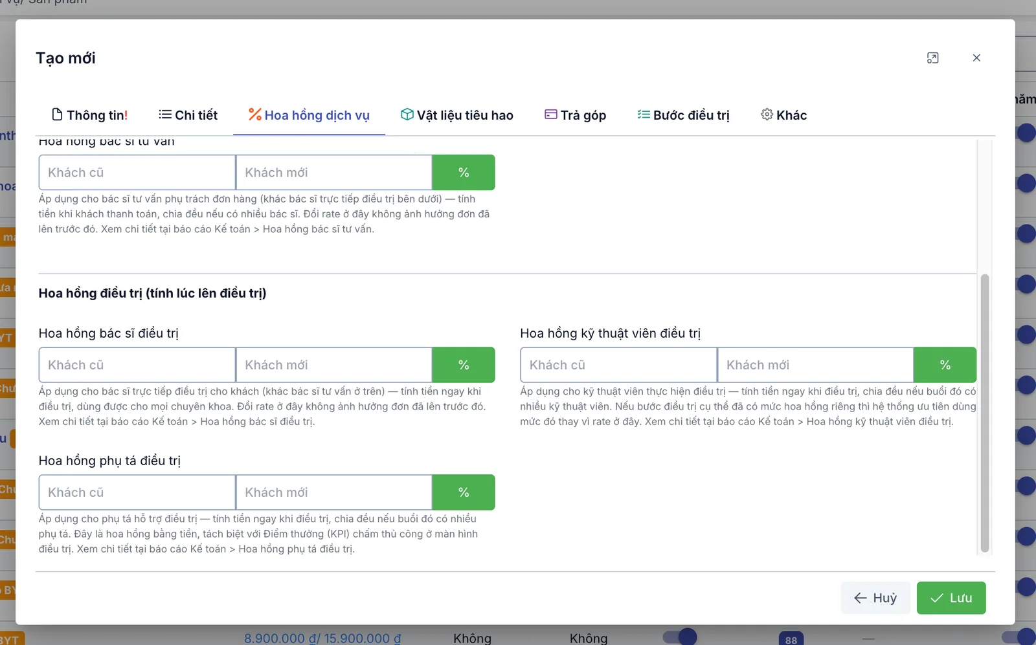The width and height of the screenshot is (1036, 645).
Task: Click the dialog vertical scrollbar
Action: point(985,413)
